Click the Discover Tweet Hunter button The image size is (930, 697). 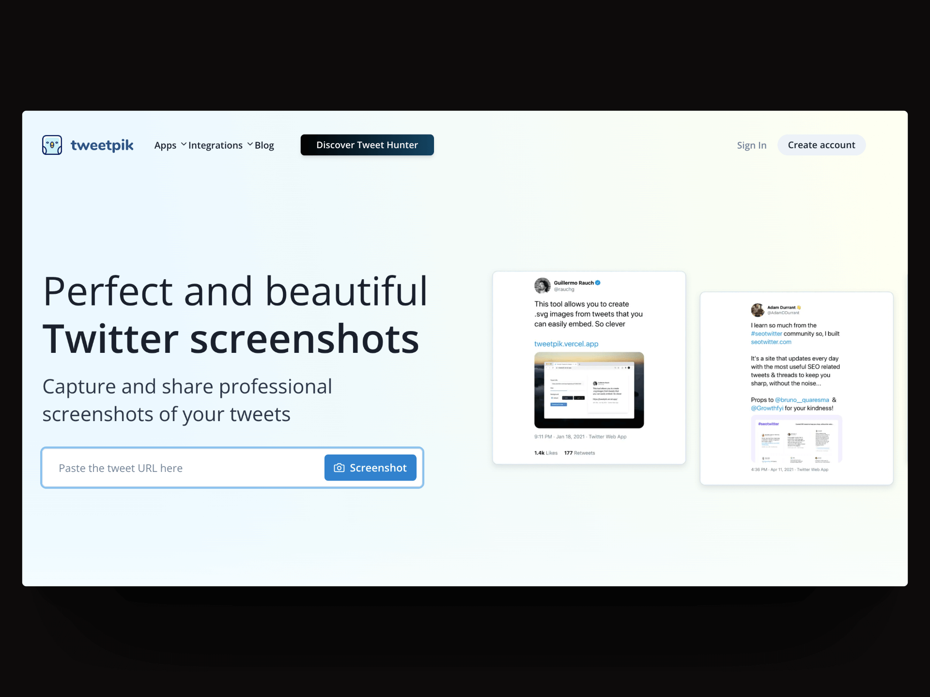click(x=367, y=145)
